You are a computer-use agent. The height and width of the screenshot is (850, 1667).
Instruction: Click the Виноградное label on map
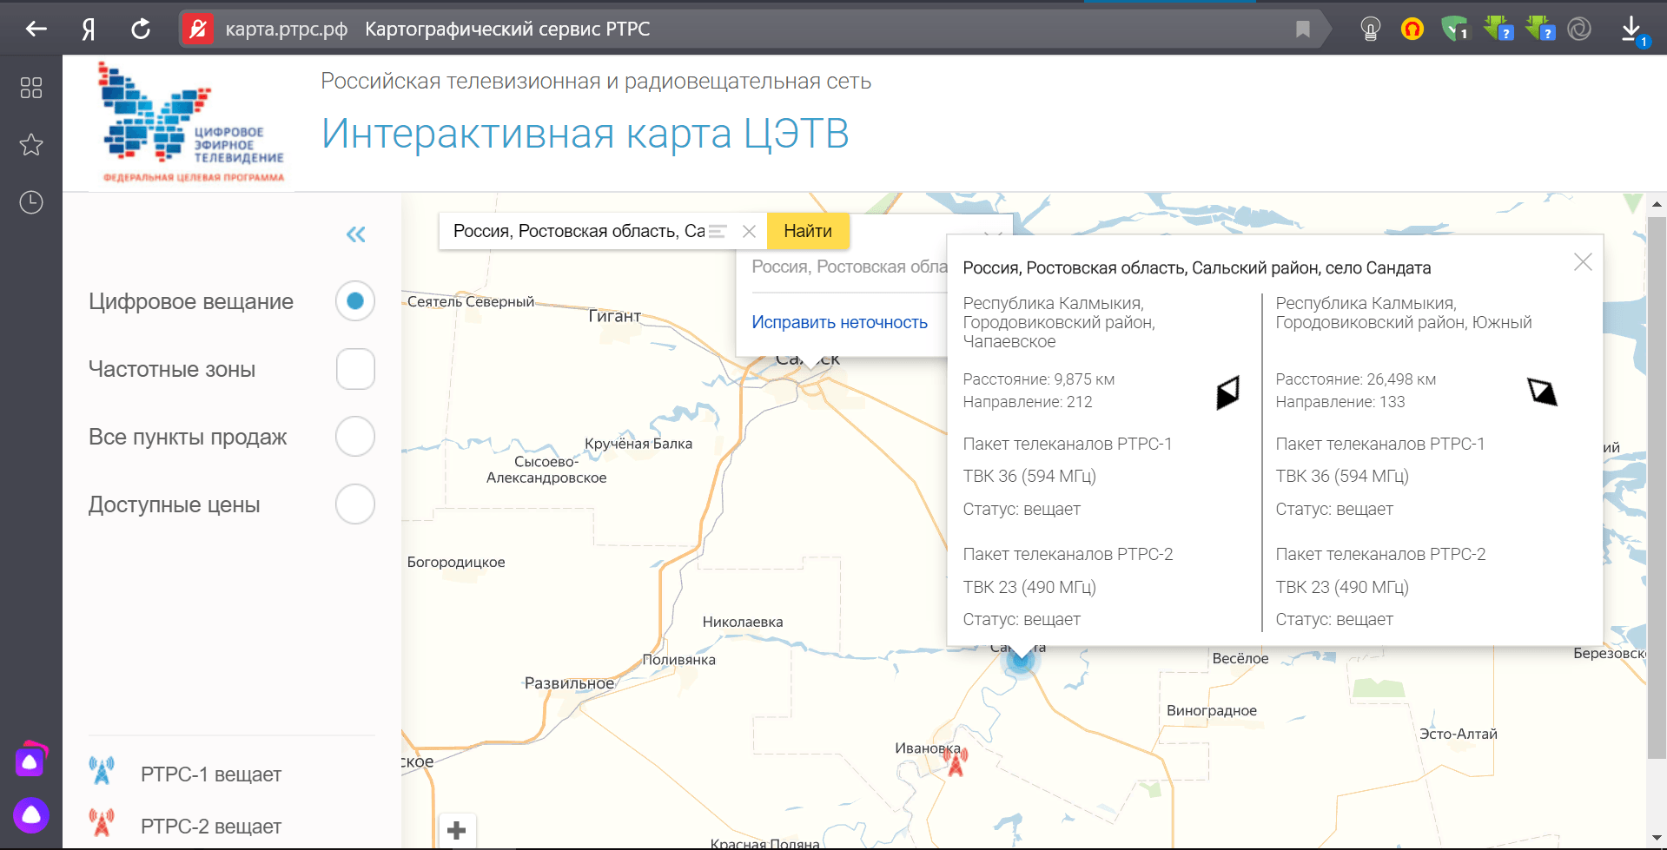(1212, 710)
